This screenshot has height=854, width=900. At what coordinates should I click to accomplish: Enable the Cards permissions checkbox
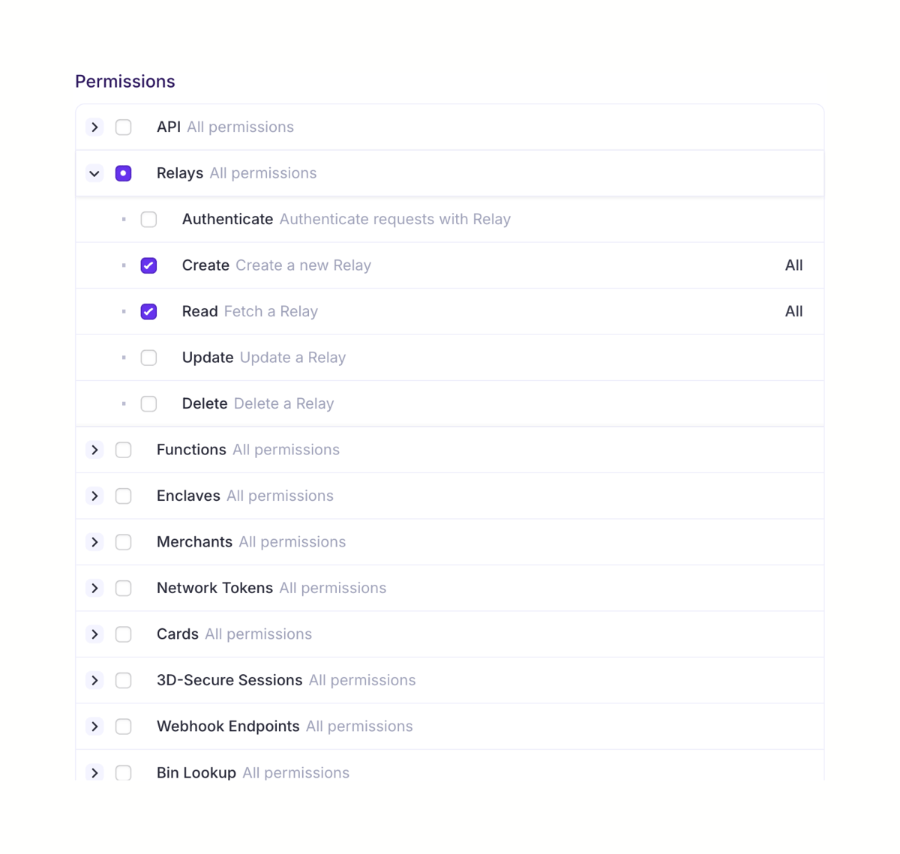(x=123, y=634)
